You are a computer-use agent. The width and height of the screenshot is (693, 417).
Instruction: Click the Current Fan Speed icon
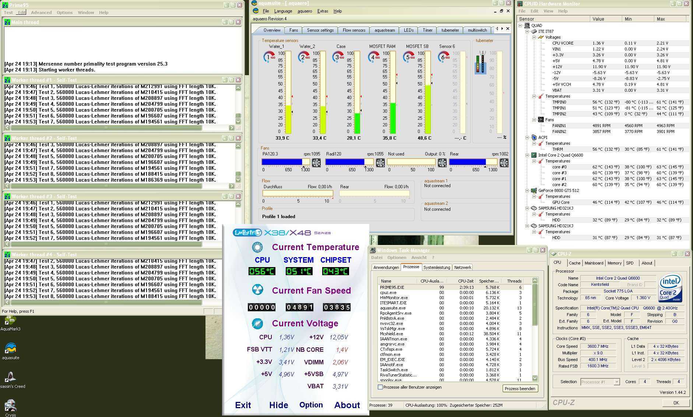tap(257, 290)
